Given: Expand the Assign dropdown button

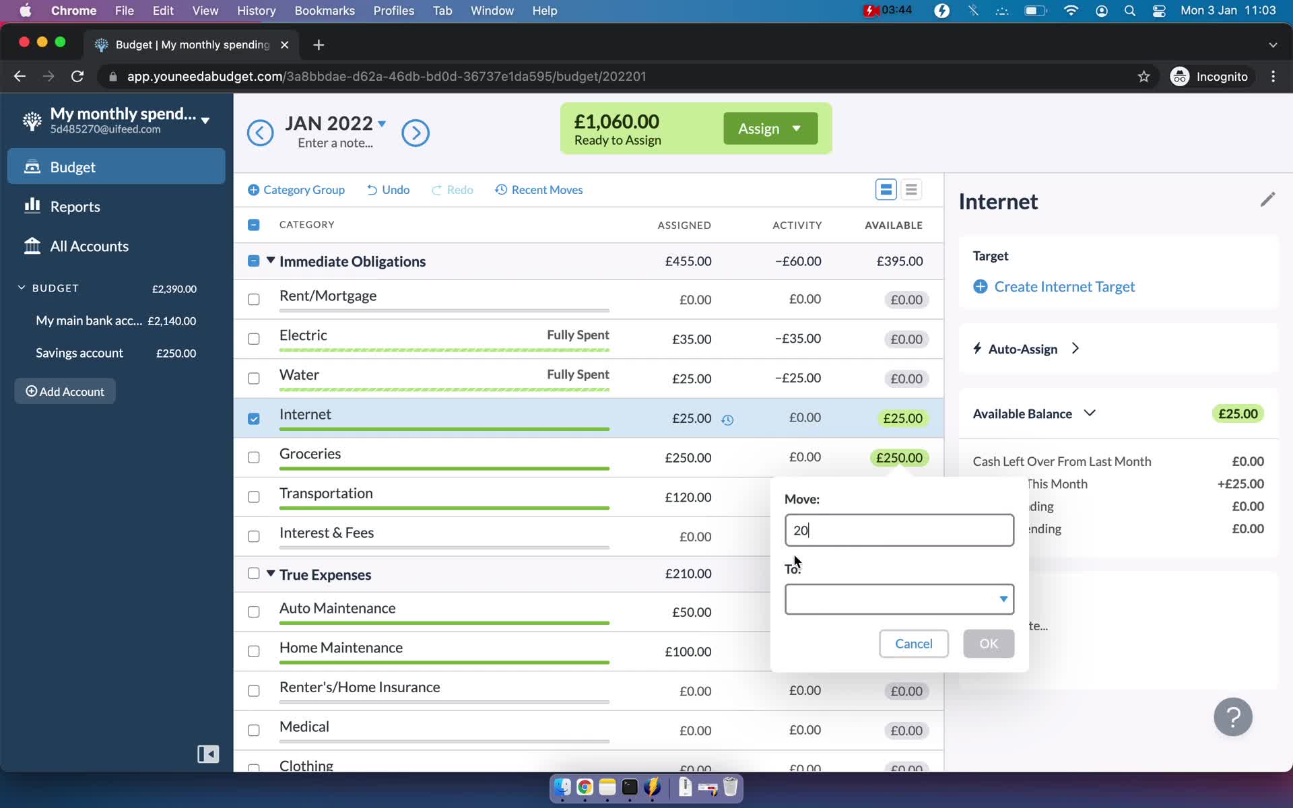Looking at the screenshot, I should tap(796, 129).
